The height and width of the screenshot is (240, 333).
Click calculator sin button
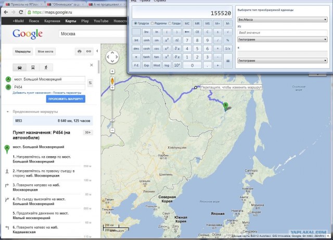157,40
